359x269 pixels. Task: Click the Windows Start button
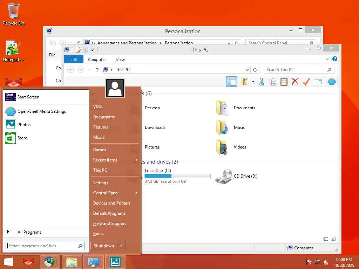(x=8, y=262)
